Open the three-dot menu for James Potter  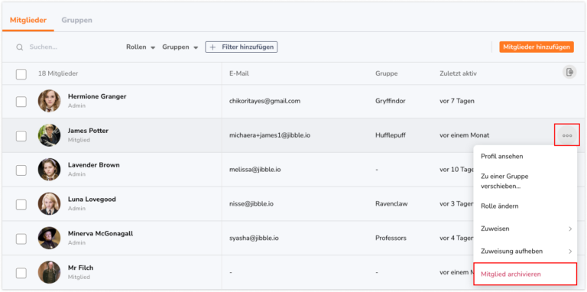[x=567, y=135]
